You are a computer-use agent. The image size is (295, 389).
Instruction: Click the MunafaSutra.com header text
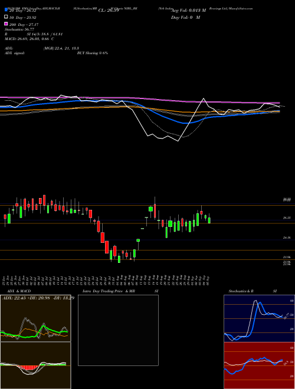[x=241, y=8]
